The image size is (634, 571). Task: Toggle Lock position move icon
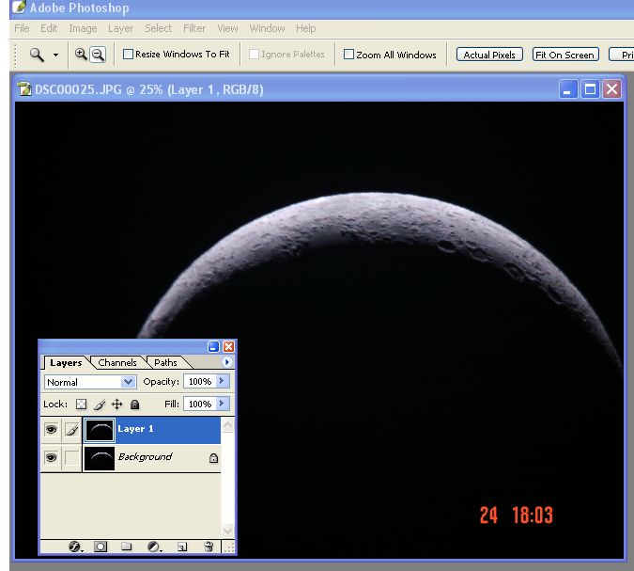(116, 404)
